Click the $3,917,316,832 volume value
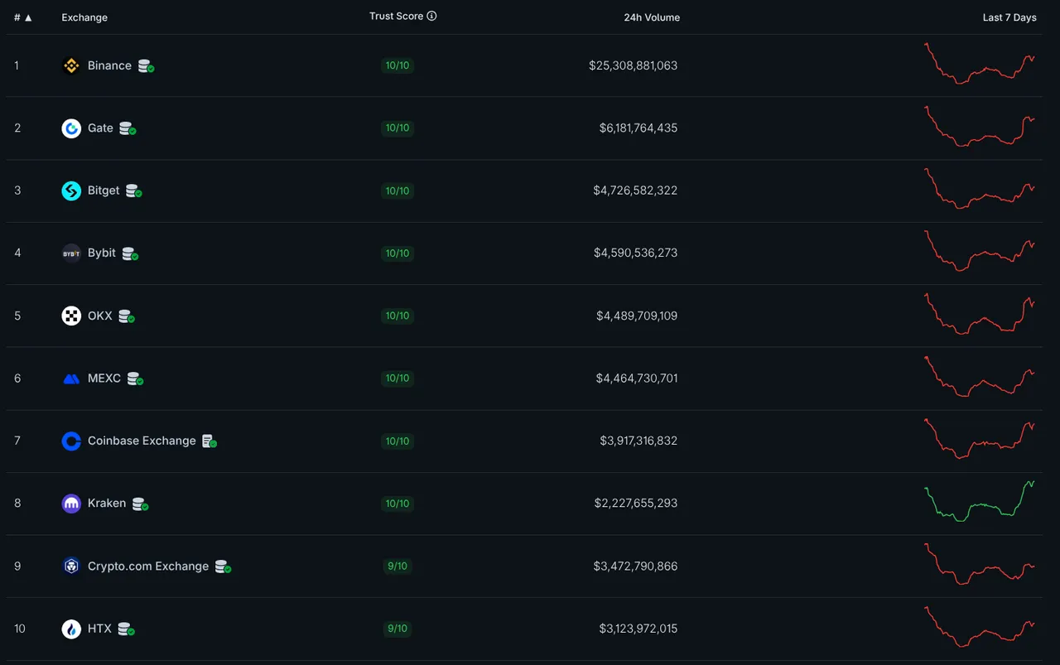Viewport: 1060px width, 665px height. pos(638,441)
